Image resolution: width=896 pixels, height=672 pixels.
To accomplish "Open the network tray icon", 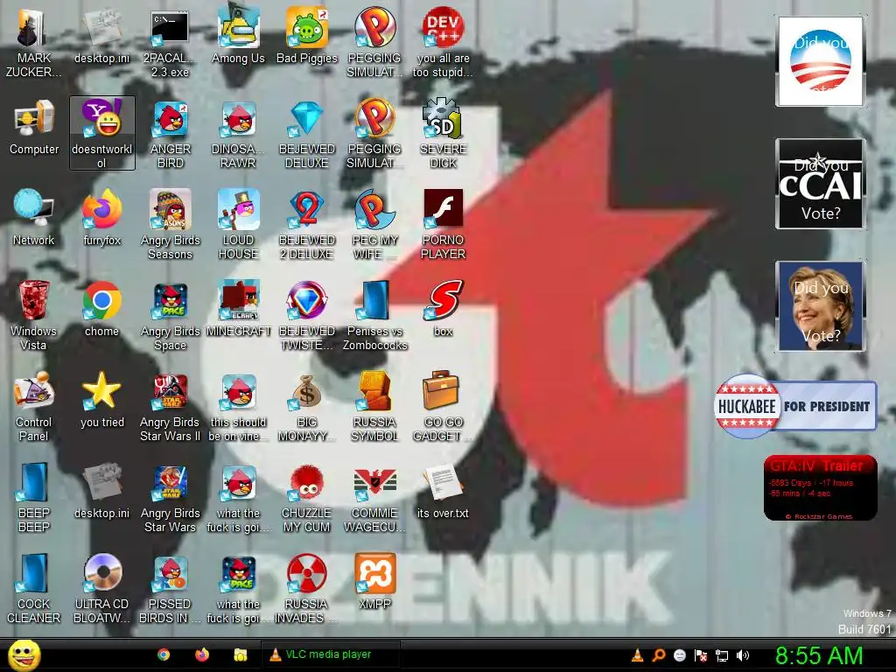I will (722, 655).
